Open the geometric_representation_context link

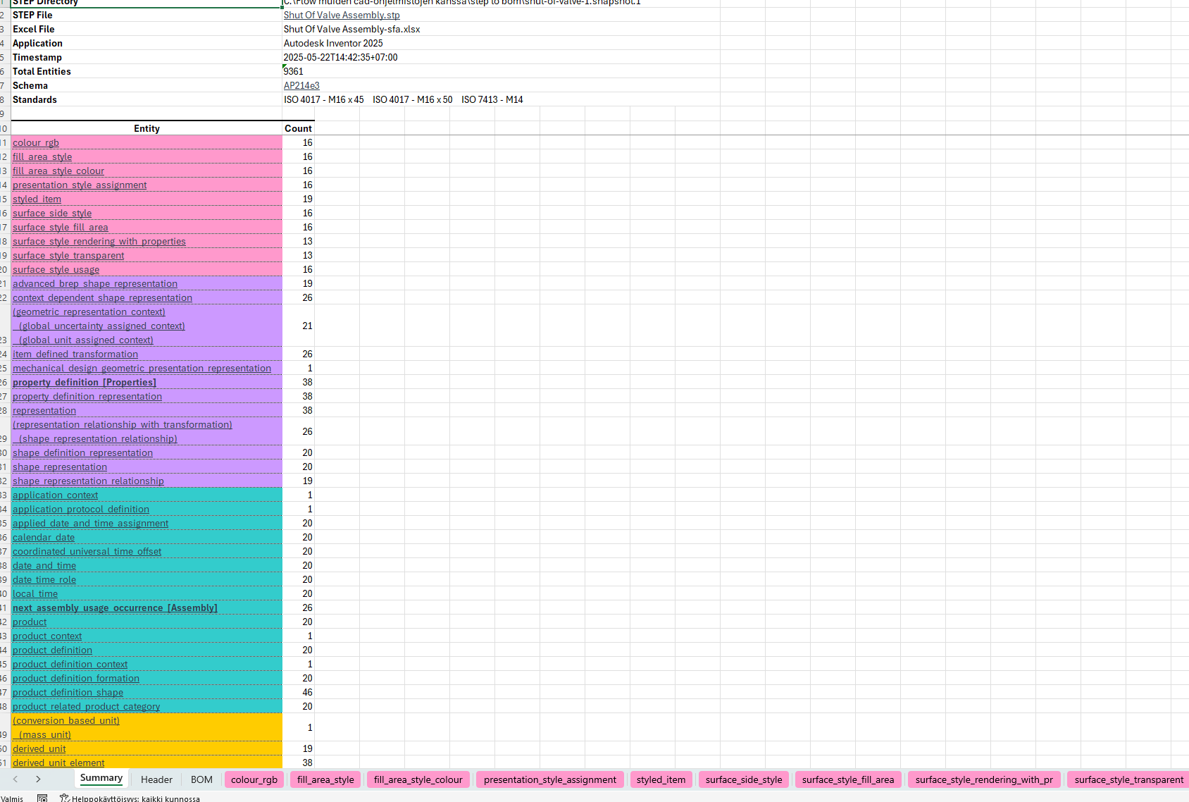(x=89, y=311)
